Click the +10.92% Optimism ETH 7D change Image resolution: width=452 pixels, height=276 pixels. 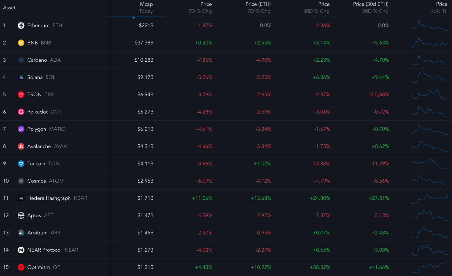click(261, 267)
